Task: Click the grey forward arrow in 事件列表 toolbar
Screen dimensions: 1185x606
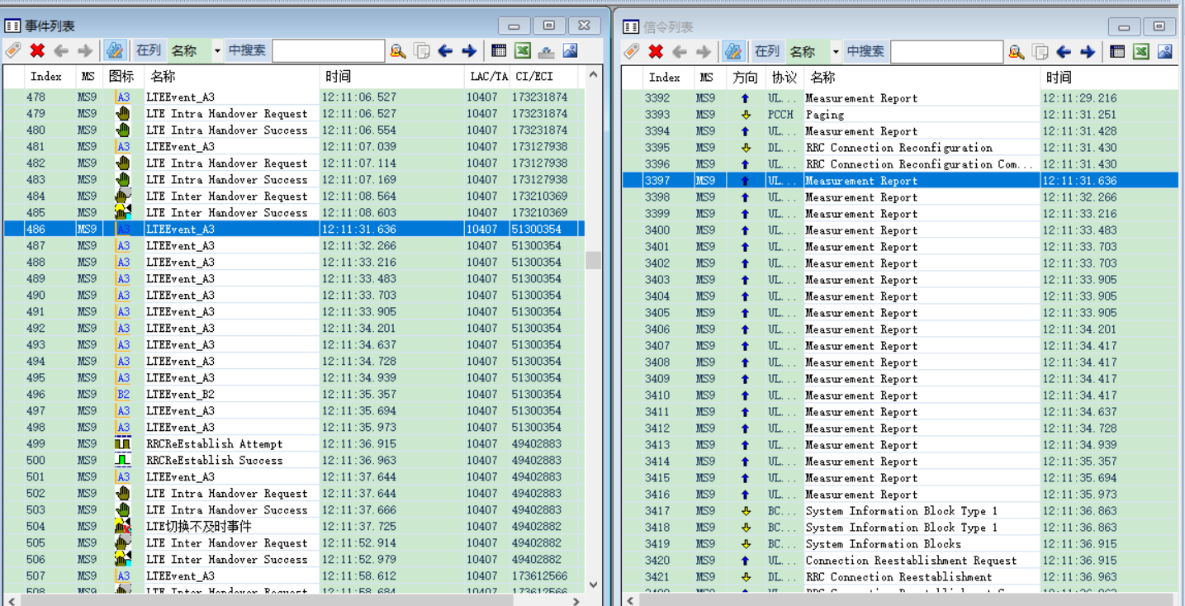Action: click(85, 50)
